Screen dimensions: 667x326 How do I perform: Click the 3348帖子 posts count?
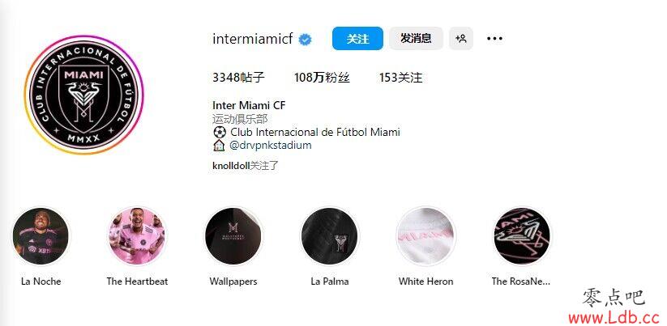[x=238, y=78]
